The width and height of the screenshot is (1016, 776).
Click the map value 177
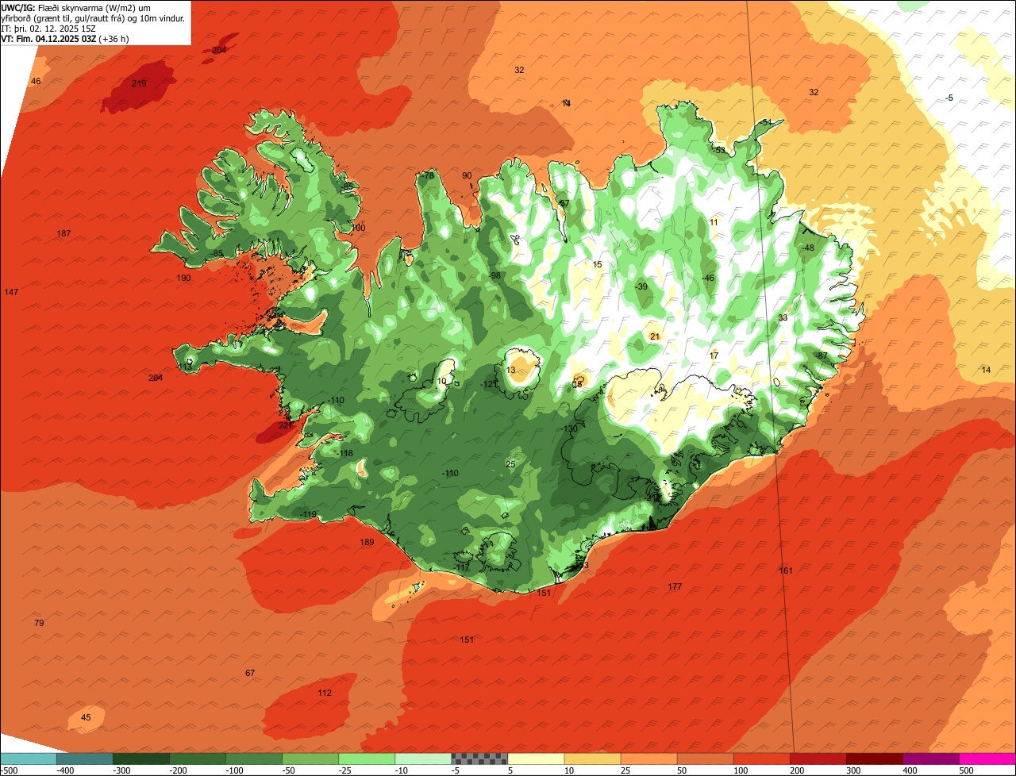(x=675, y=587)
